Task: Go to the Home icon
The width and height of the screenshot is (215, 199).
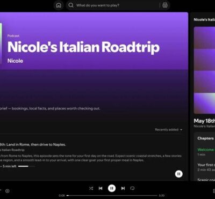Action: 59,5
